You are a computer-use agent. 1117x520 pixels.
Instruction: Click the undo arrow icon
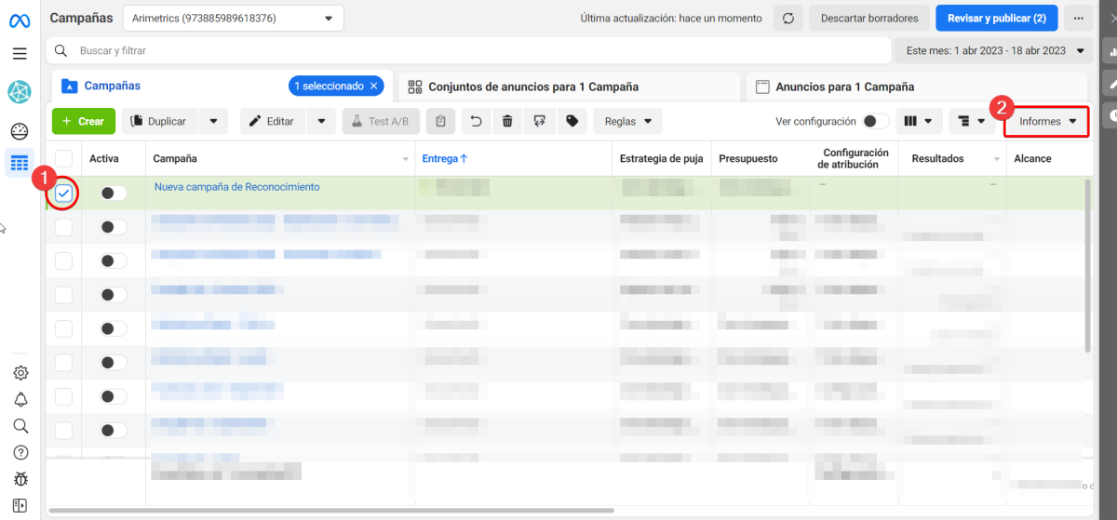[476, 121]
